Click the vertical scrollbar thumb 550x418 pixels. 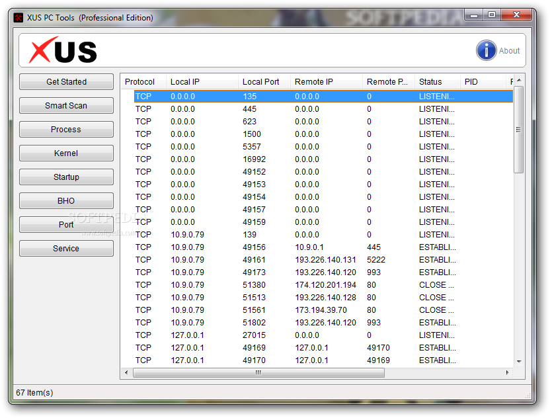[x=519, y=130]
